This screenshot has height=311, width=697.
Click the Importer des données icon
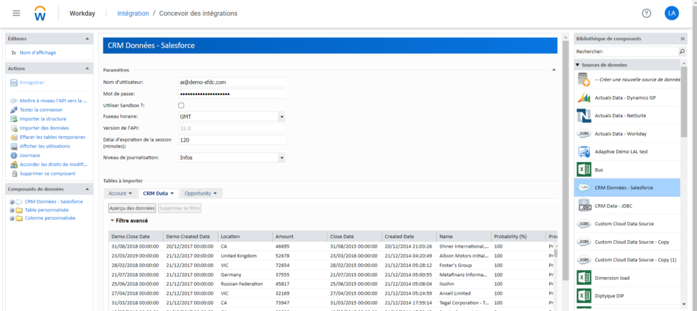coord(14,128)
